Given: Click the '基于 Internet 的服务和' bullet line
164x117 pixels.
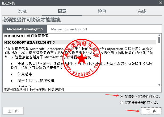Looking at the screenshot, I should click(36, 80).
